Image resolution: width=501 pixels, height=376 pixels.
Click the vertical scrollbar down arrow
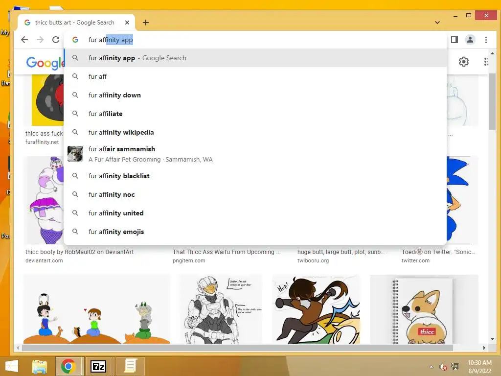pyautogui.click(x=492, y=339)
